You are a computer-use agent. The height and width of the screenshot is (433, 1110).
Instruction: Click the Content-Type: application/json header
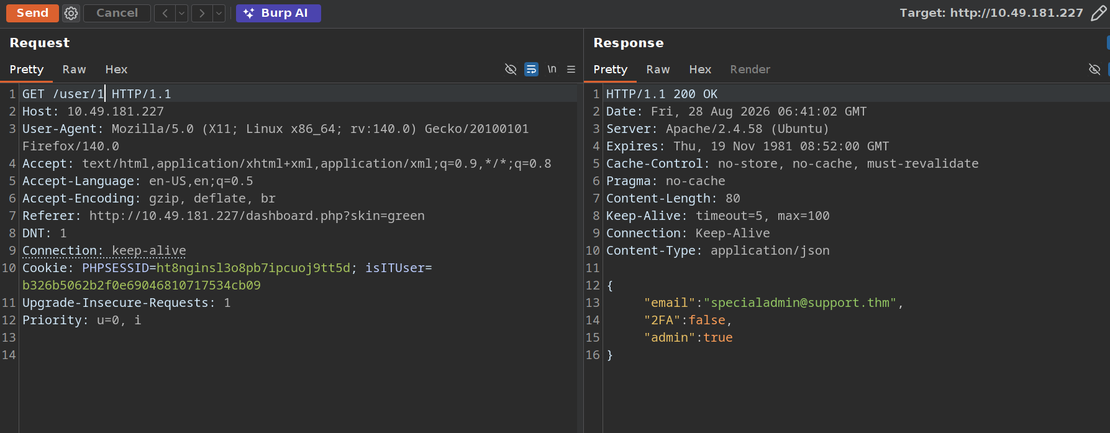point(718,250)
